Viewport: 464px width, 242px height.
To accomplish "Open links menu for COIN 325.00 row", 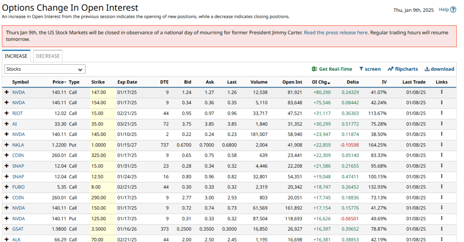I will click(x=441, y=155).
